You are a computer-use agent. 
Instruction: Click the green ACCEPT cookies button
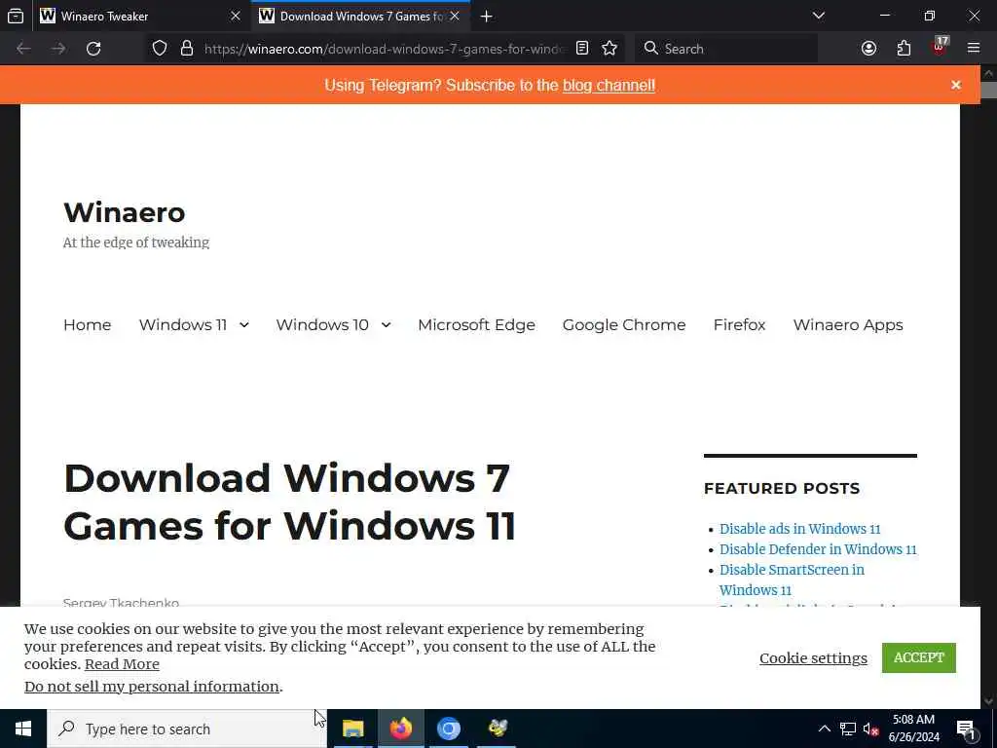919,657
